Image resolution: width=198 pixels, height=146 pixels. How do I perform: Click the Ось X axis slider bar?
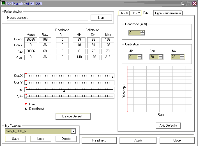tap(70, 76)
